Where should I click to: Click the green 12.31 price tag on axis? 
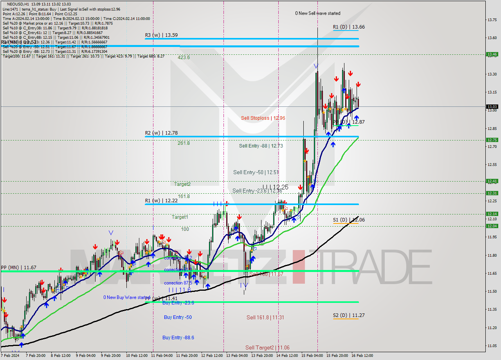[492, 193]
